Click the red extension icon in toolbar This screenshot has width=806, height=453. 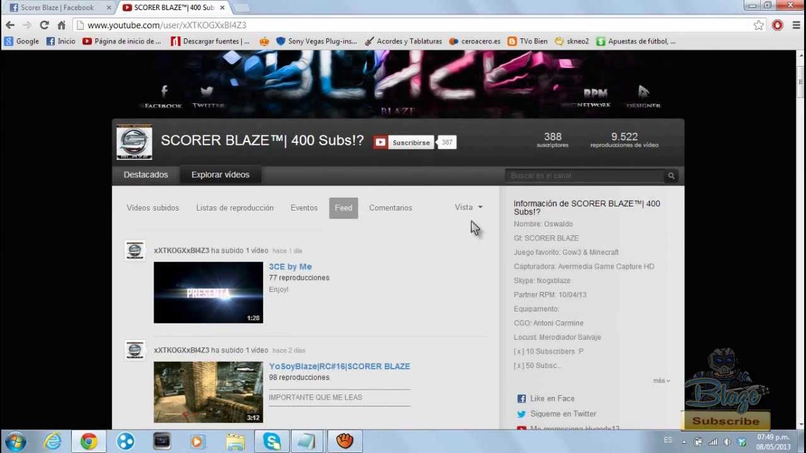pos(778,25)
